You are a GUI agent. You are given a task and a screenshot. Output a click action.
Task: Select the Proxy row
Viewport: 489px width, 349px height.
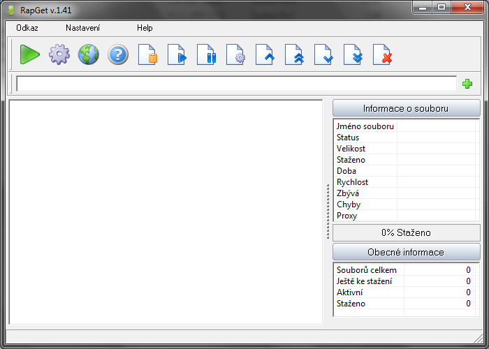click(x=406, y=216)
